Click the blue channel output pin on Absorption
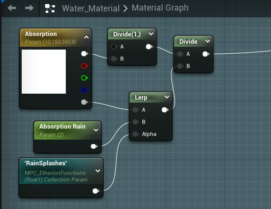 point(84,90)
